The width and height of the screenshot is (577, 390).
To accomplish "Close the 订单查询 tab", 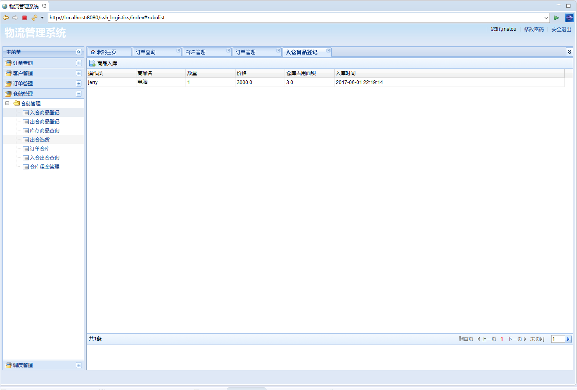I will (x=179, y=50).
